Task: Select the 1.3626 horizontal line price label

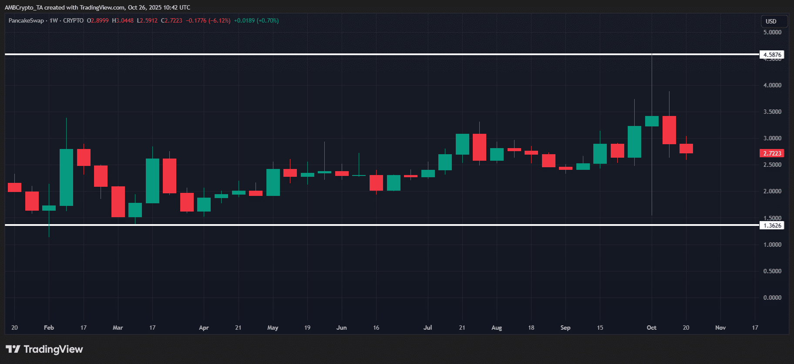Action: pyautogui.click(x=772, y=225)
